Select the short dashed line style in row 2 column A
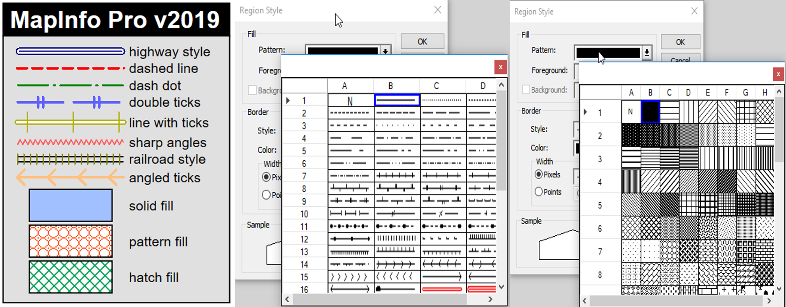 tap(350, 113)
